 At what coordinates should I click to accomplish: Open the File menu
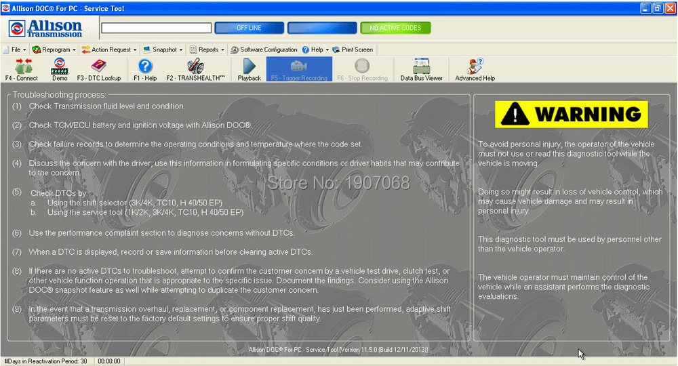coord(15,49)
